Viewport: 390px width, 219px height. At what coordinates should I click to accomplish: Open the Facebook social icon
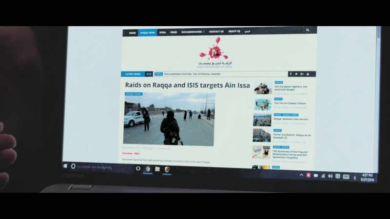(291, 74)
